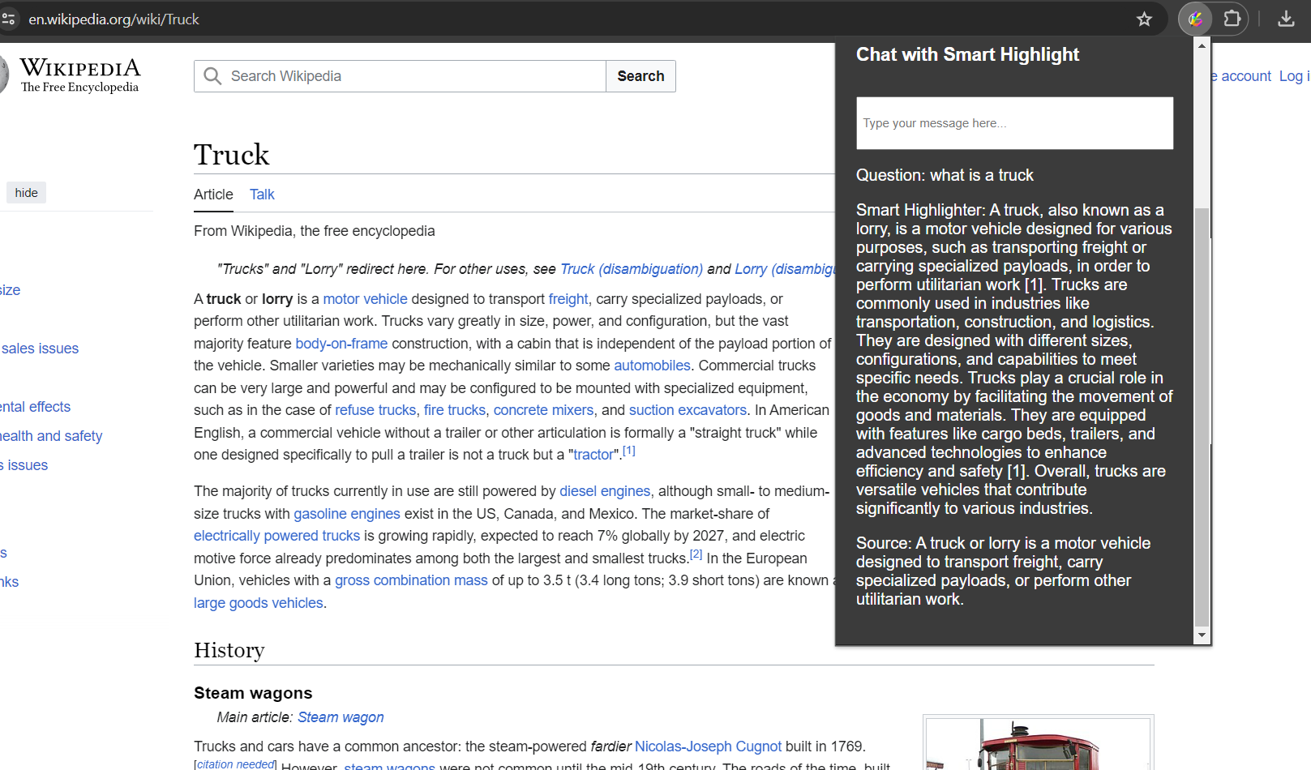
Task: Click the Search button next to search box
Action: [641, 76]
